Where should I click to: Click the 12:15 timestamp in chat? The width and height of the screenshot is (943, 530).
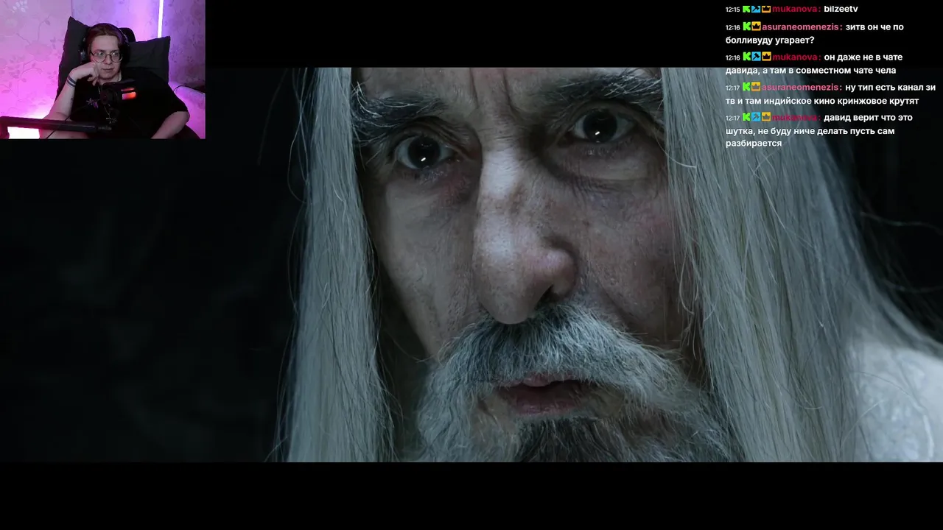(732, 10)
